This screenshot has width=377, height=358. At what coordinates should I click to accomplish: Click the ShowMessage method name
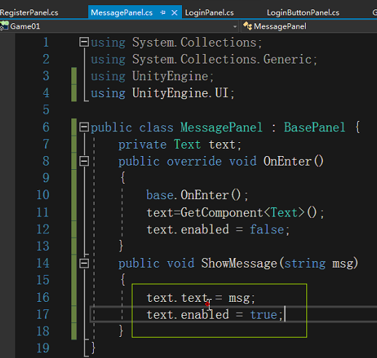point(239,263)
